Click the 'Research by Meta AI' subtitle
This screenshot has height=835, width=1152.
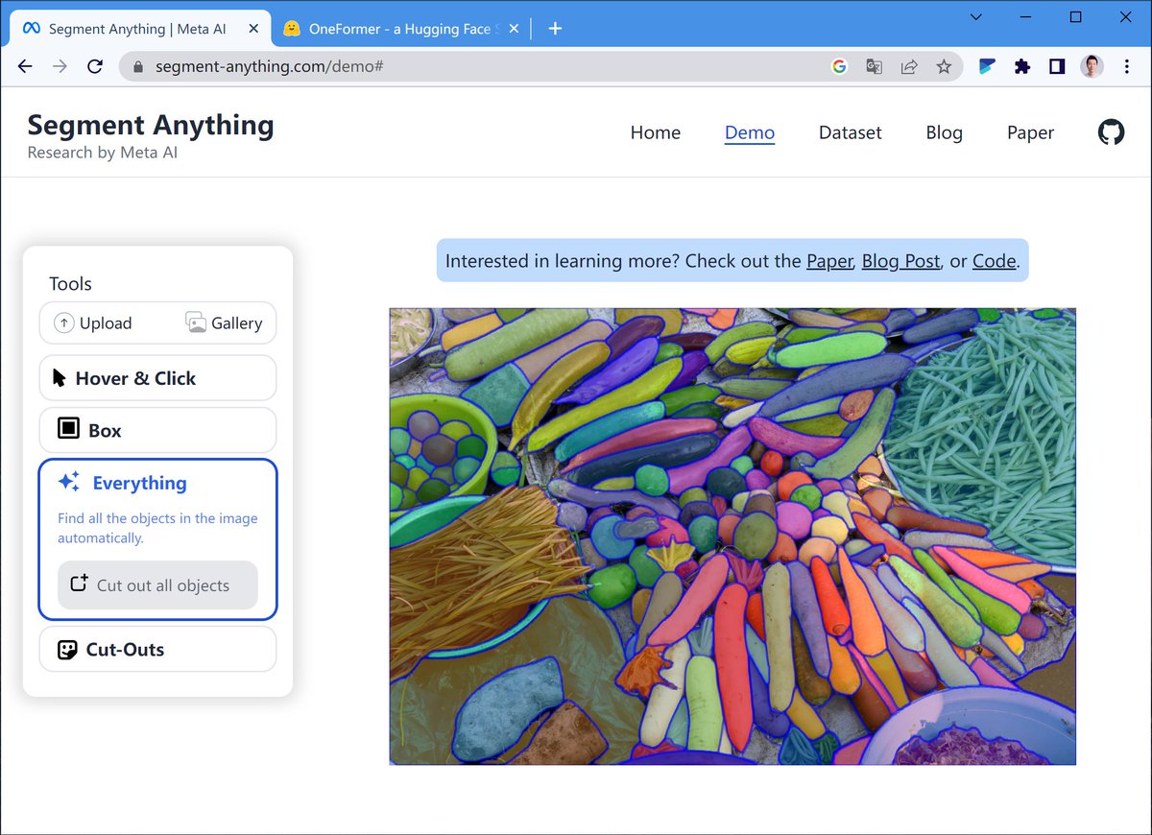102,153
